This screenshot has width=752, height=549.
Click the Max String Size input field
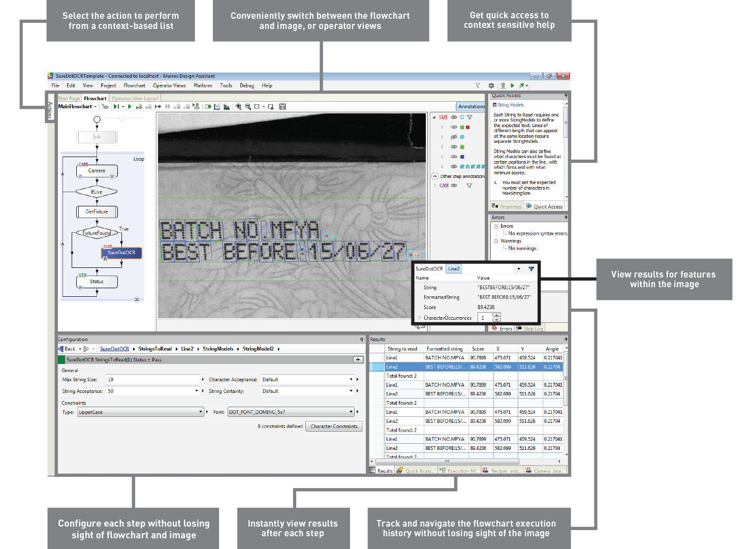tap(153, 379)
